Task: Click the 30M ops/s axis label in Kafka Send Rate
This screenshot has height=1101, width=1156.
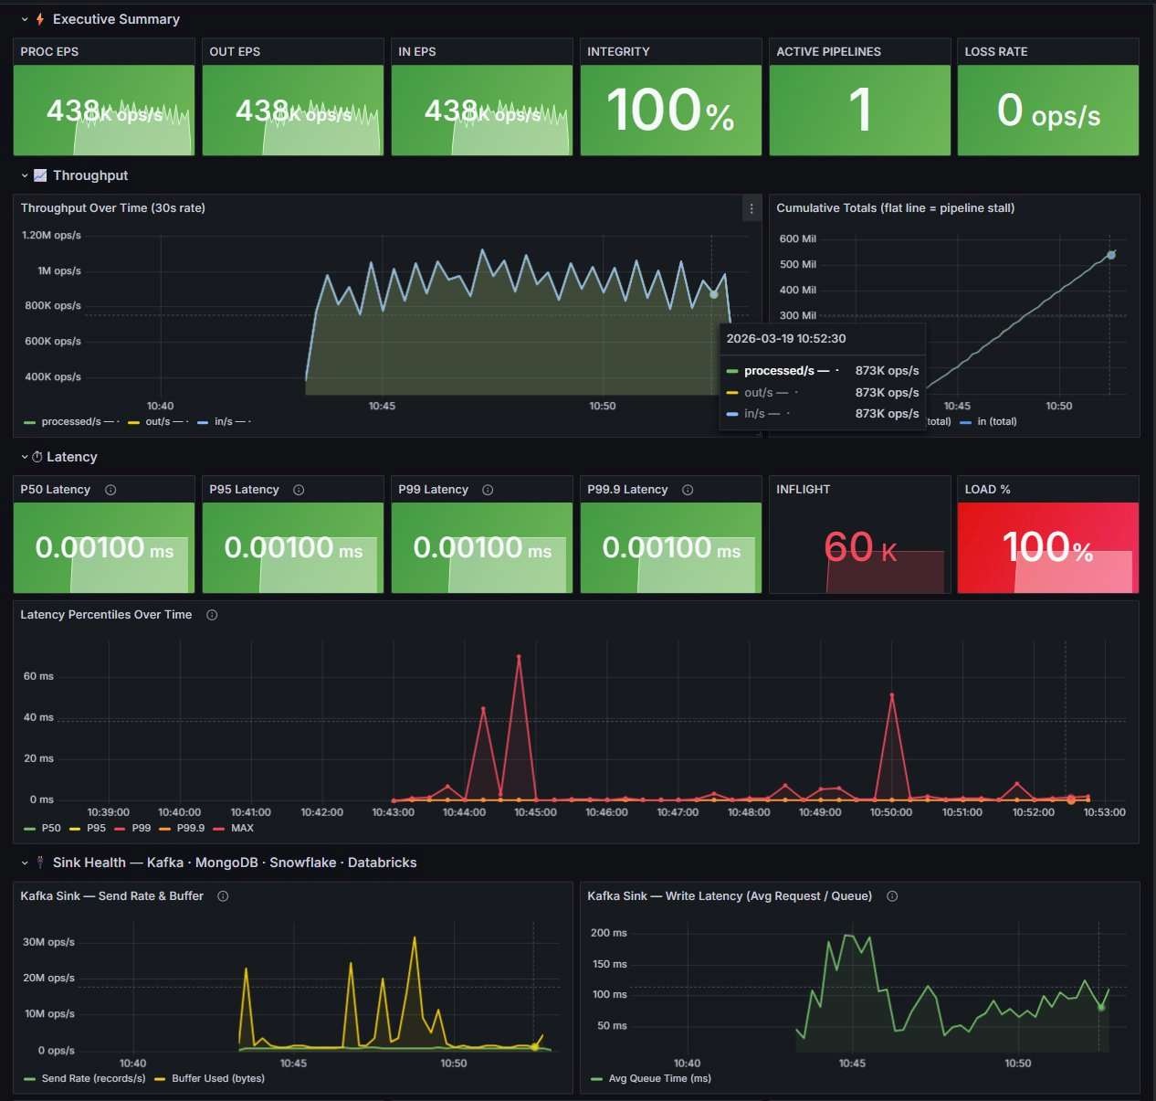Action: (49, 942)
